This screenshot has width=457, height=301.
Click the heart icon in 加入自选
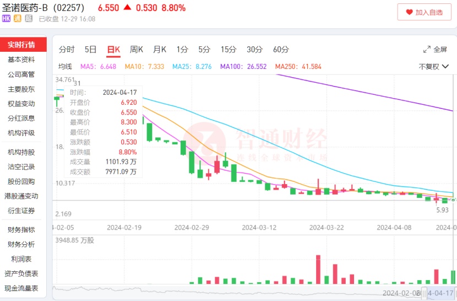click(x=409, y=12)
